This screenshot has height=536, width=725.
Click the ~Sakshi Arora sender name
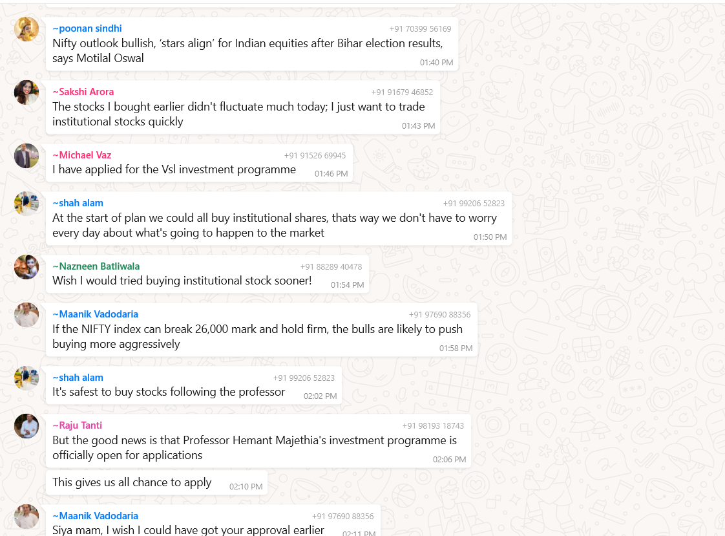pyautogui.click(x=83, y=92)
